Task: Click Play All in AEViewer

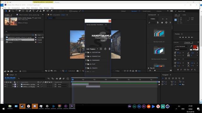Action: click(x=151, y=68)
